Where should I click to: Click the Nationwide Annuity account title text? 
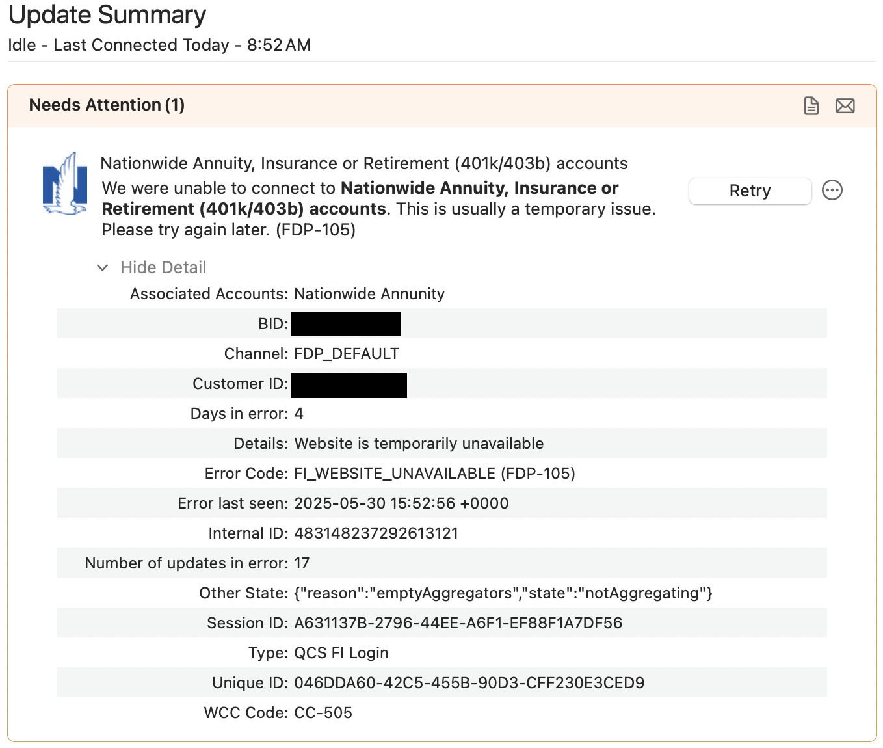click(364, 163)
